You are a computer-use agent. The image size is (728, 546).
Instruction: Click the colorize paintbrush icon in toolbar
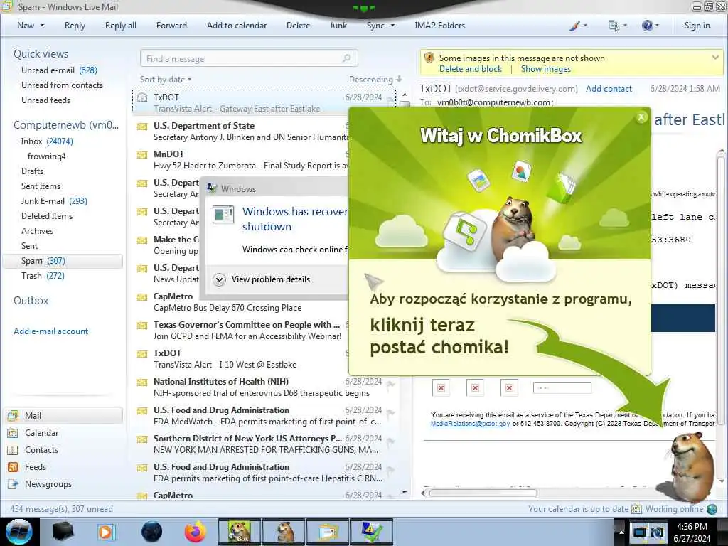tap(574, 26)
